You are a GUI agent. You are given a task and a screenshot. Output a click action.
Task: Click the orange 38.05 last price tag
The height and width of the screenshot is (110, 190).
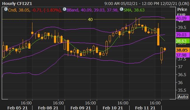point(183,50)
